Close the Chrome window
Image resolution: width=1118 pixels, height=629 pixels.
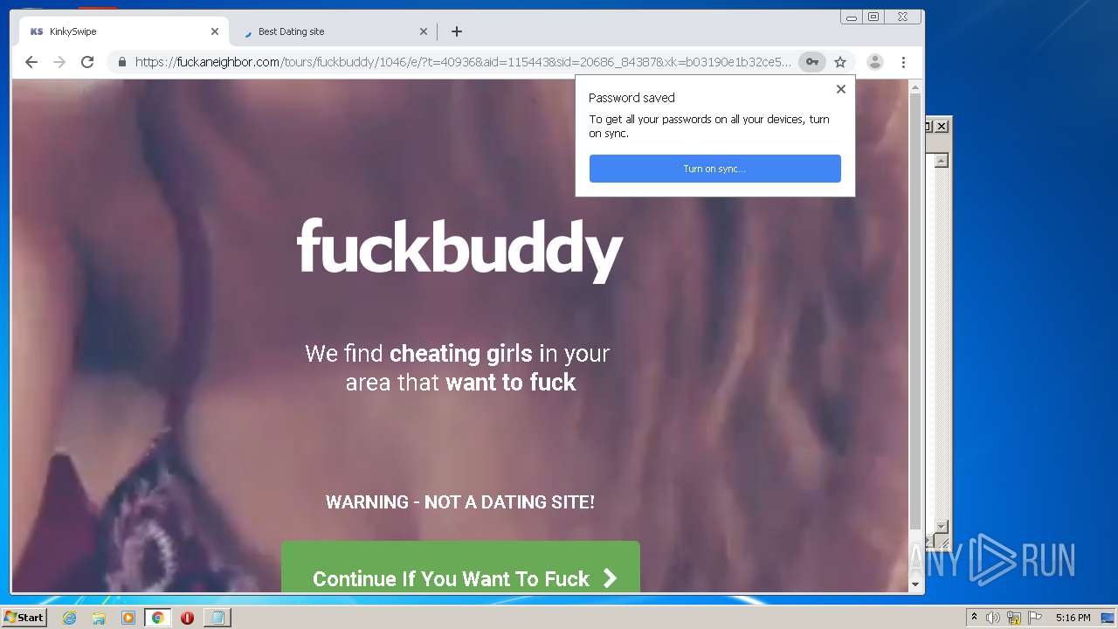pyautogui.click(x=903, y=17)
